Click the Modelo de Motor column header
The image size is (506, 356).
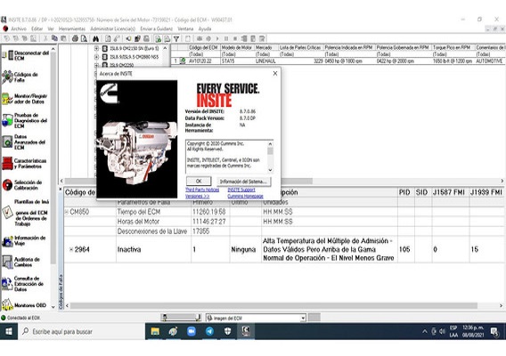point(237,47)
